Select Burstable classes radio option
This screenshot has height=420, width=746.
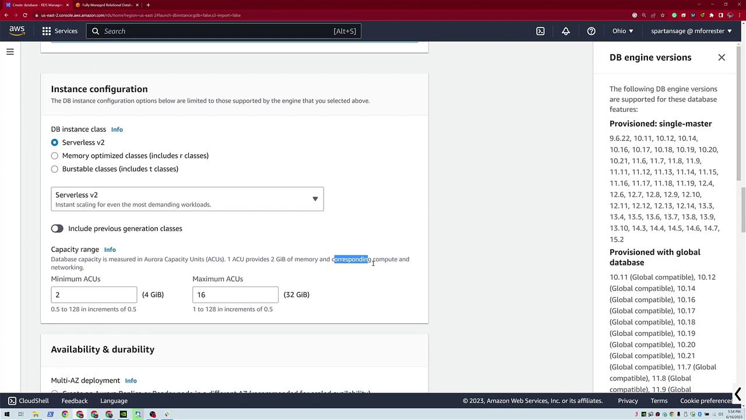54,169
